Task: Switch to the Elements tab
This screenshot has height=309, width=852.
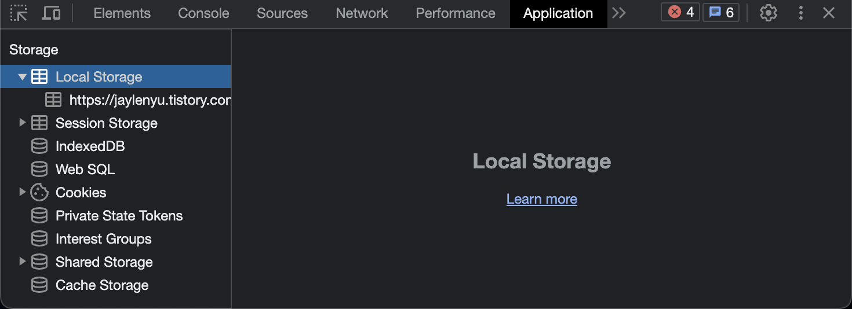Action: [122, 13]
